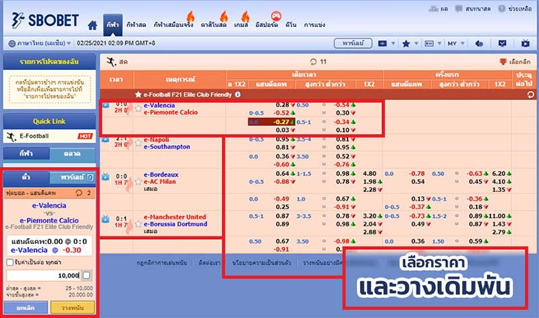The width and height of the screenshot is (539, 318).
Task: Expand the odds view dropdown arrow
Action: pos(439,43)
